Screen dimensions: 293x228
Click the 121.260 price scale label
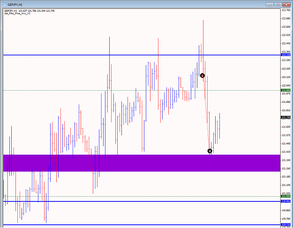pos(286,169)
